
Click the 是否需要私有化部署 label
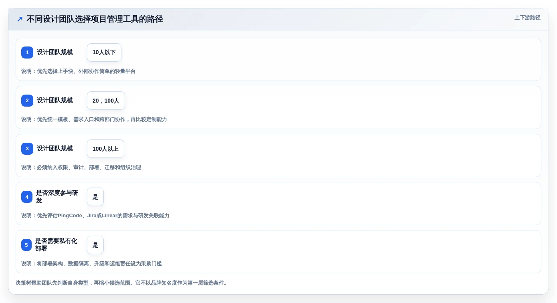click(x=56, y=245)
